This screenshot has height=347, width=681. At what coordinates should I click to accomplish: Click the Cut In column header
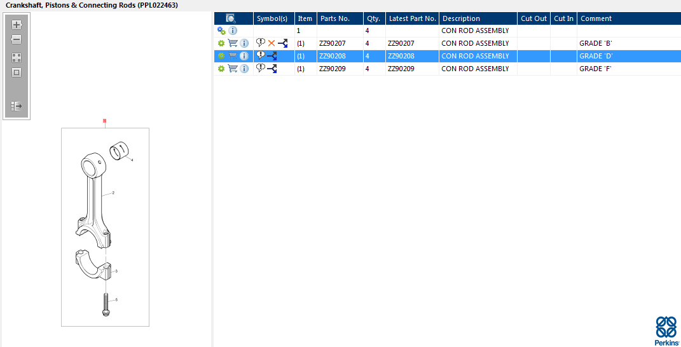(564, 18)
